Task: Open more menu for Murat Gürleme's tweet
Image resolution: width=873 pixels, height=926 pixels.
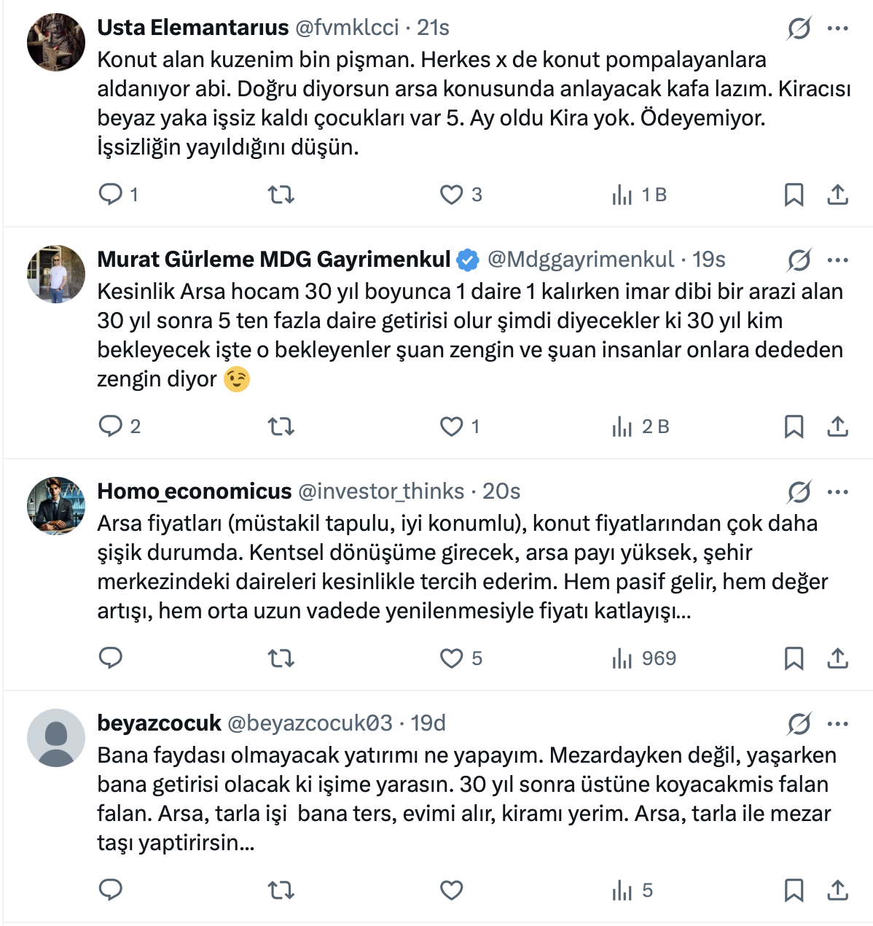Action: click(x=837, y=260)
